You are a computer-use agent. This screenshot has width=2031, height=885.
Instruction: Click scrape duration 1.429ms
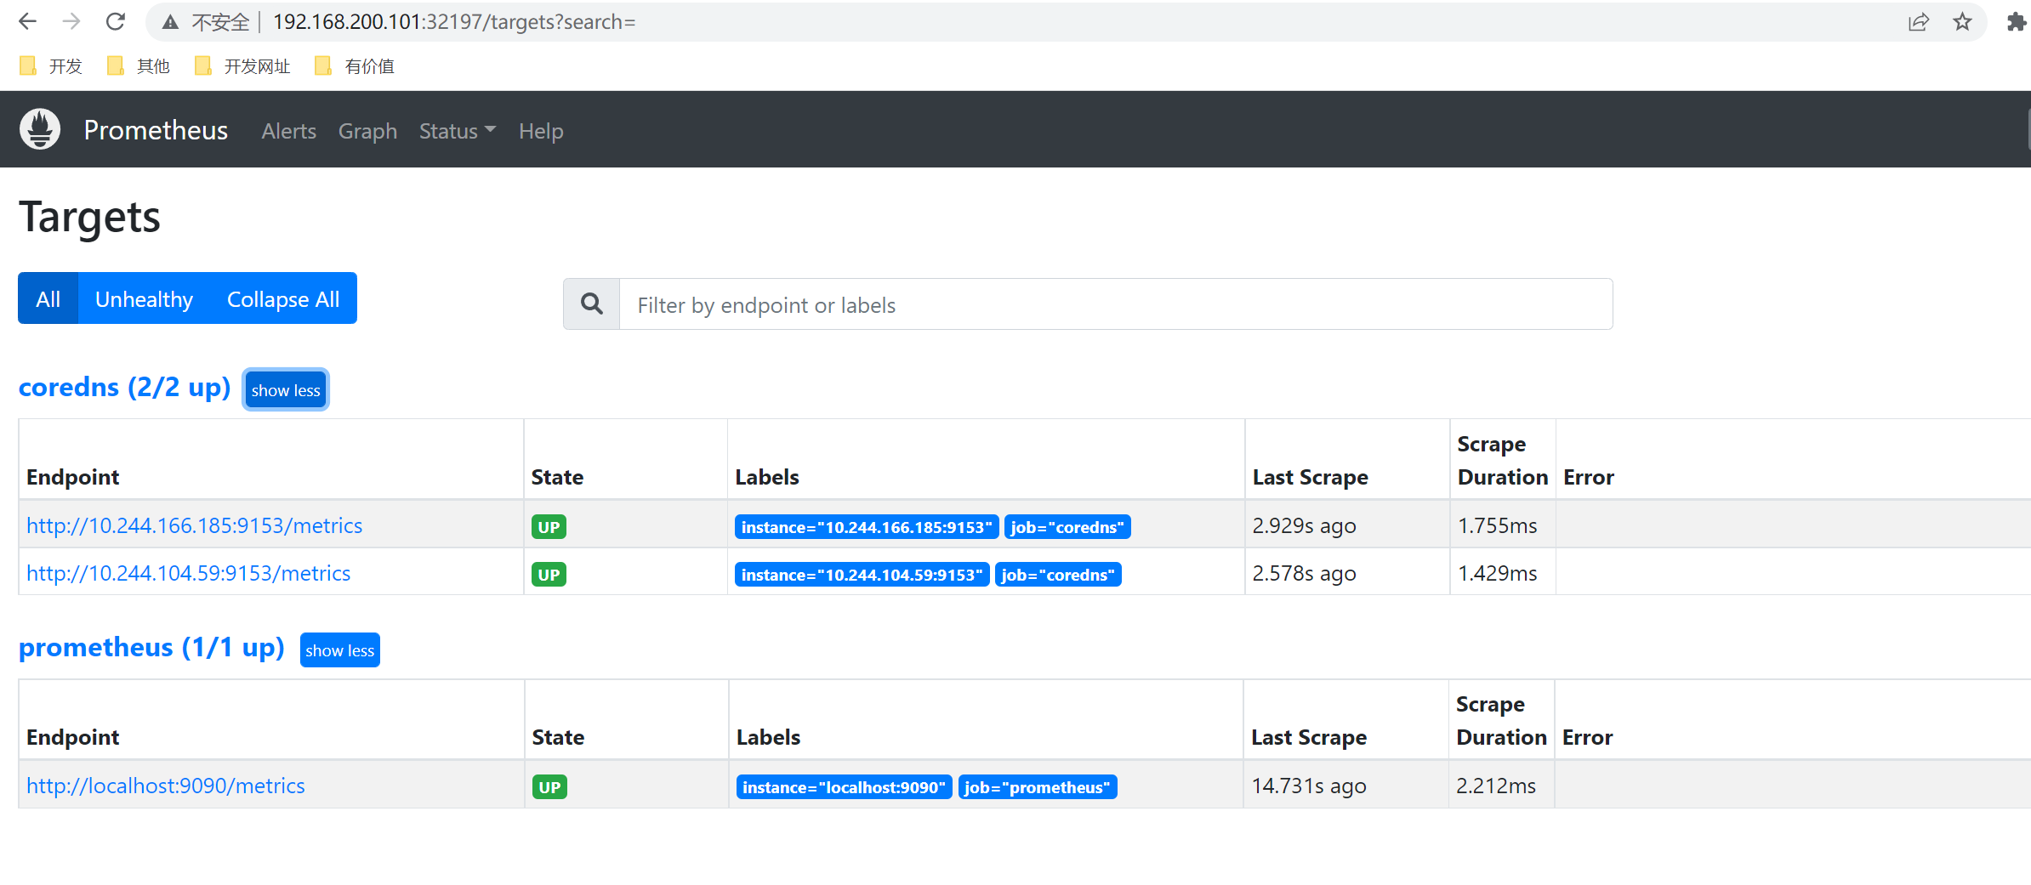[x=1497, y=573]
